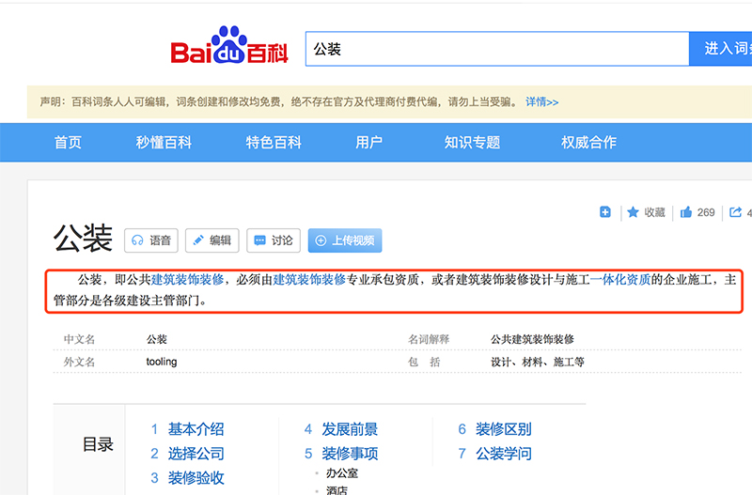Screen dimensions: 752x495
Task: Open the 特色百科 navigation menu
Action: (x=274, y=143)
